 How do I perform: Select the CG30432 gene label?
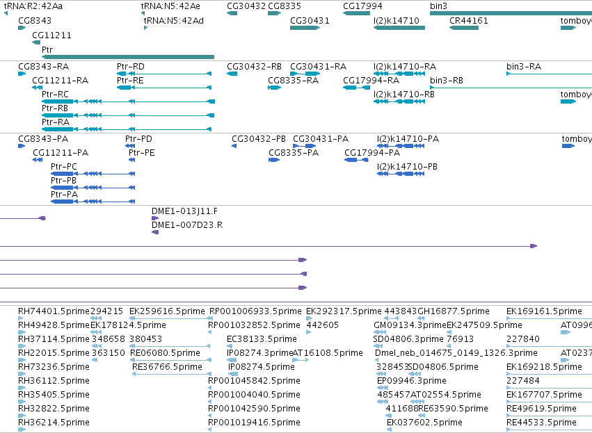pos(246,6)
